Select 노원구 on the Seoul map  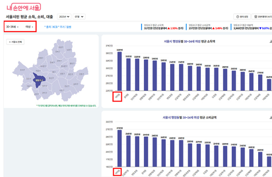69,50
